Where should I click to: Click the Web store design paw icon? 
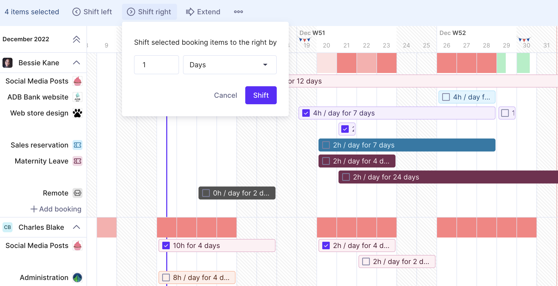(77, 113)
